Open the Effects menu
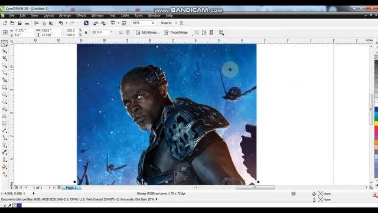Image resolution: width=378 pixels, height=213 pixels. 82,15
